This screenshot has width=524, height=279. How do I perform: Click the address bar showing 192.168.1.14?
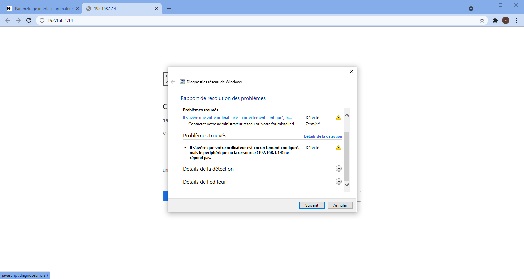(232, 20)
